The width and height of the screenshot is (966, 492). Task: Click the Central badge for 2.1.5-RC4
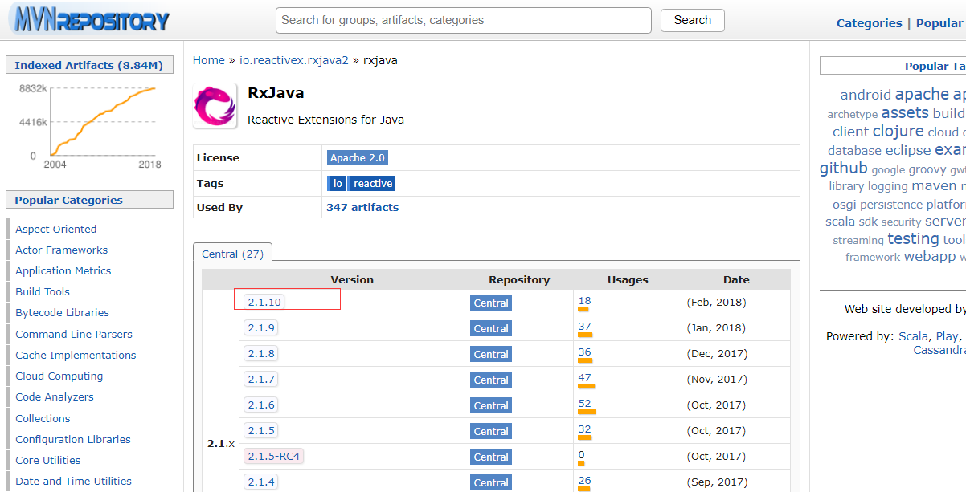491,457
